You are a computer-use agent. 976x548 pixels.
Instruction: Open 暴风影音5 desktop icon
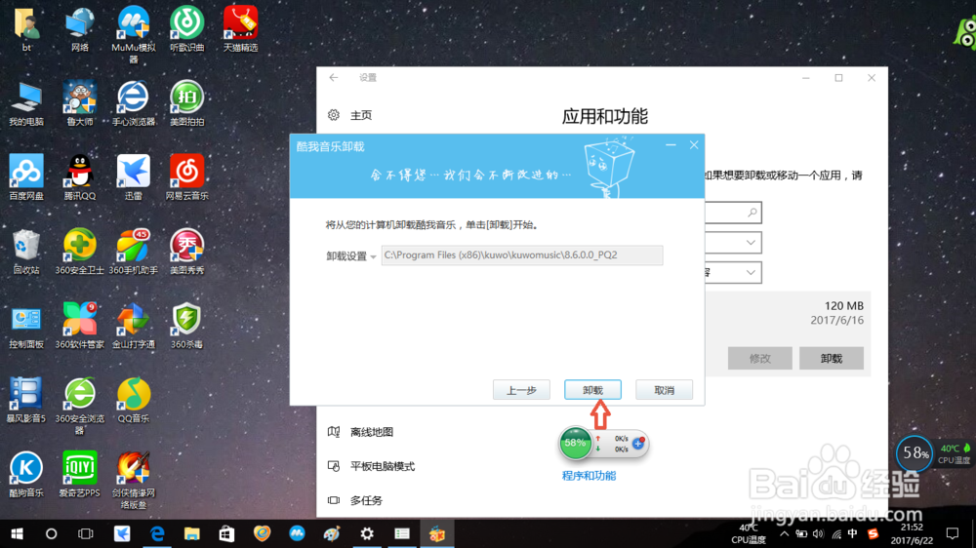tap(26, 400)
